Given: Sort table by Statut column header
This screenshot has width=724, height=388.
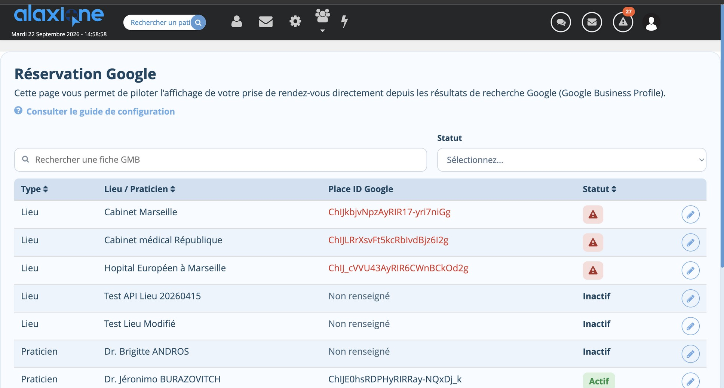Looking at the screenshot, I should (x=599, y=189).
